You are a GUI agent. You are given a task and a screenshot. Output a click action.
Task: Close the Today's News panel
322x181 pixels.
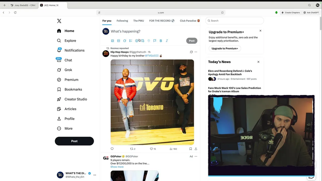[x=258, y=62]
